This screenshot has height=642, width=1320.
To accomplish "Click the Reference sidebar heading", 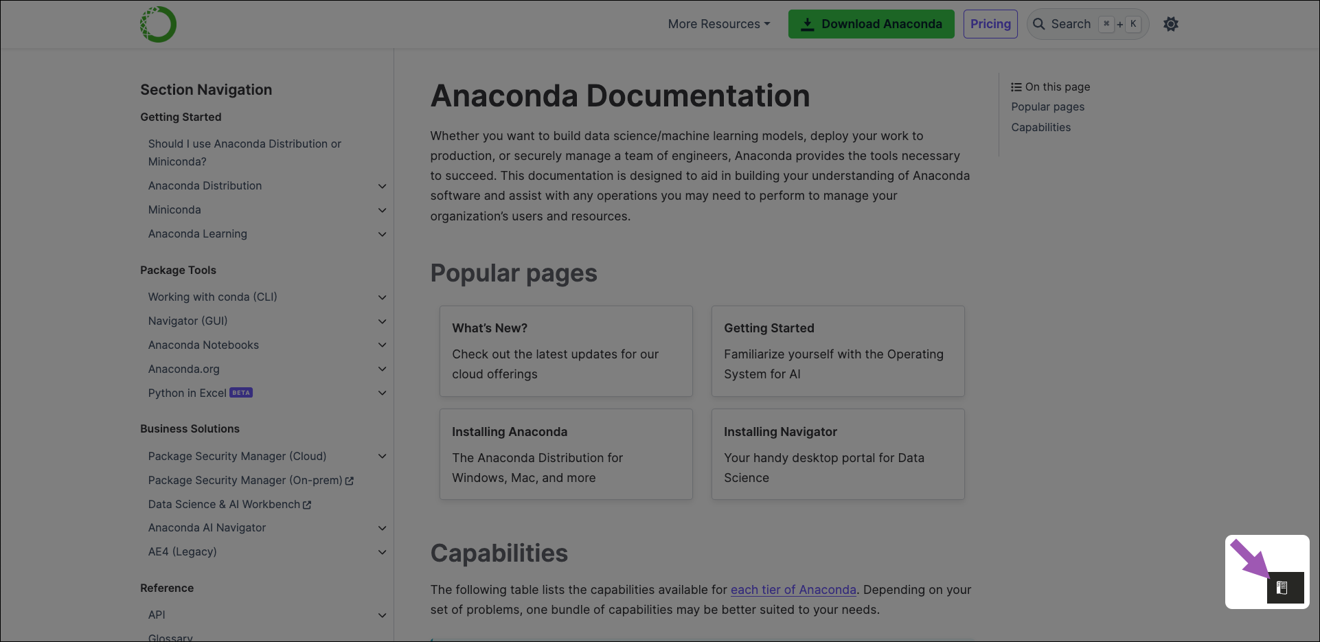I will click(167, 588).
